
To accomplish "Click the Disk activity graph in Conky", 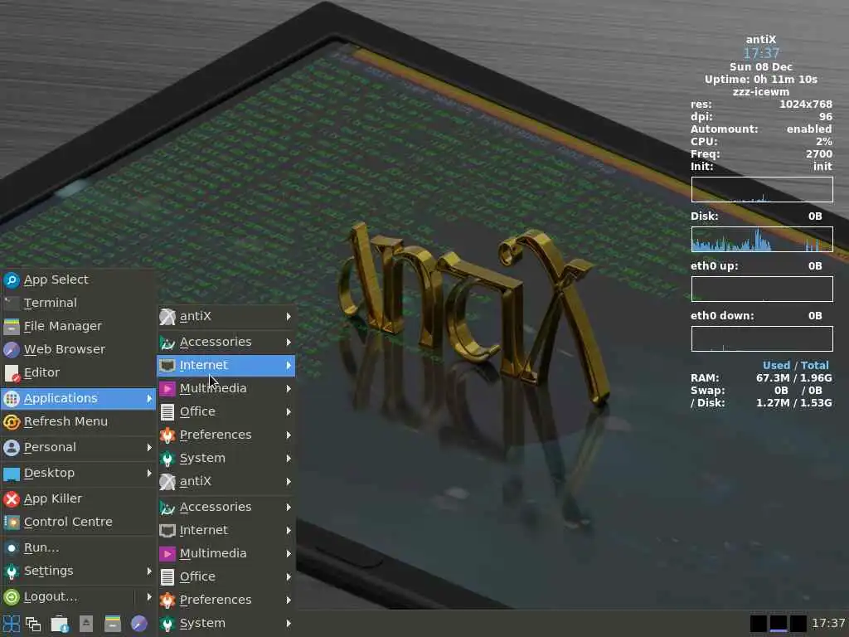I will pos(762,239).
